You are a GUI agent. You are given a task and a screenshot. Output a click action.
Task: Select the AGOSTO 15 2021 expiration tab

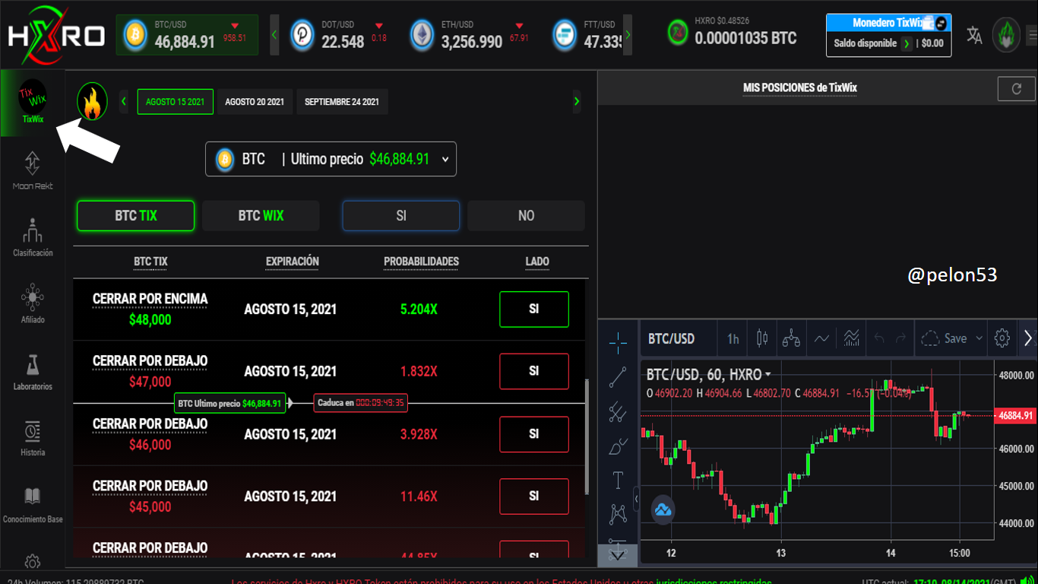coord(176,102)
